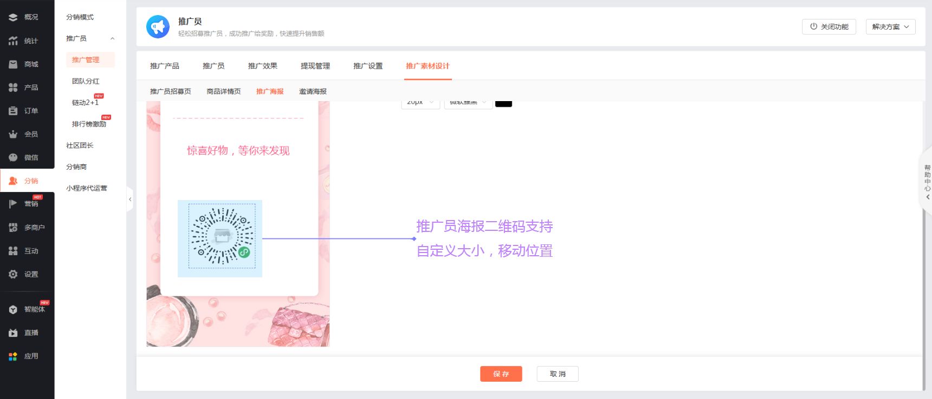Image resolution: width=932 pixels, height=399 pixels.
Task: Open the 邀请海报 sub-tab
Action: coord(313,91)
